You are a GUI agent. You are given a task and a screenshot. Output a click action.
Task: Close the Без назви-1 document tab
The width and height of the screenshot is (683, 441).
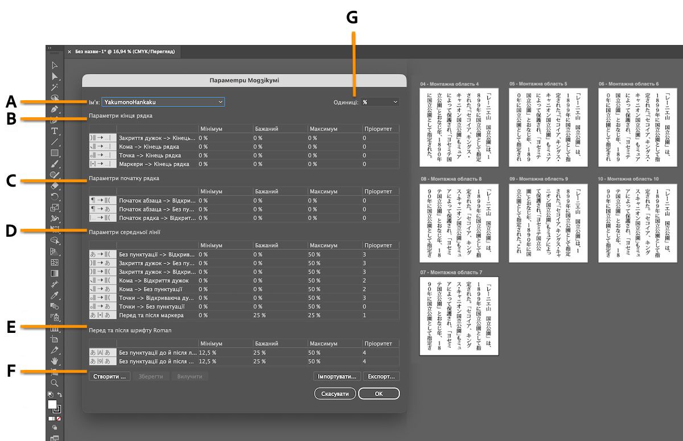tap(69, 52)
